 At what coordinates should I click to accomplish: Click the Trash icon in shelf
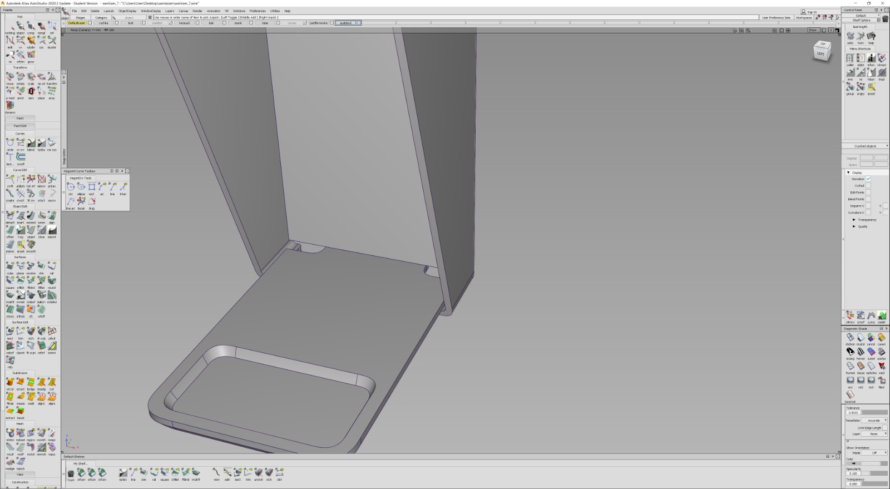[71, 474]
